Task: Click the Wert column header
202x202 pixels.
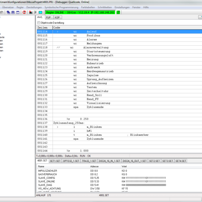Action: (161, 166)
